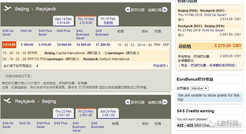Click the SAS Plus Saver header in return table
The image size is (246, 134).
[43, 125]
